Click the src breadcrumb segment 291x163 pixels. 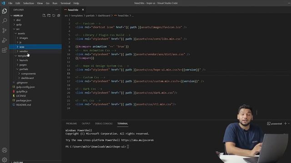pyautogui.click(x=66, y=16)
